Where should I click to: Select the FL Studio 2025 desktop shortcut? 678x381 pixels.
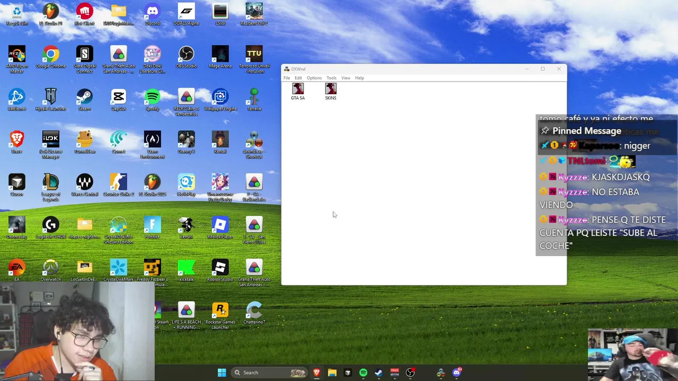tap(153, 185)
